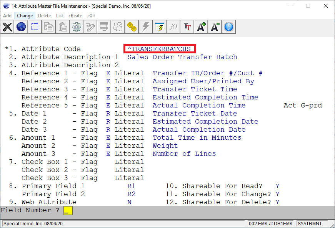Decrease font size with A minus icon
335x228 pixels.
(x=215, y=27)
